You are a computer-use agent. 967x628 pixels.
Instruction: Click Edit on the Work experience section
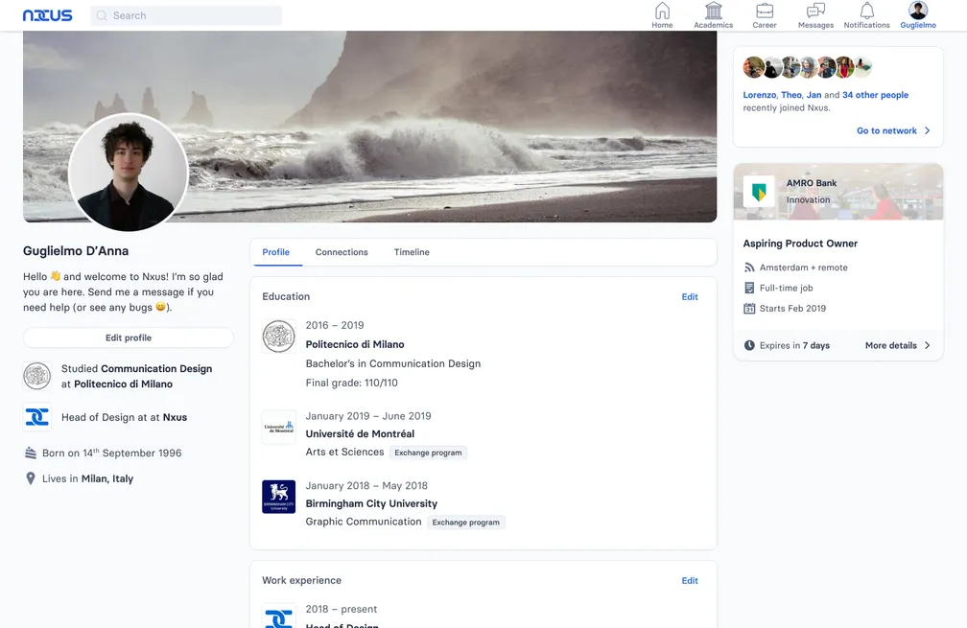(x=690, y=580)
